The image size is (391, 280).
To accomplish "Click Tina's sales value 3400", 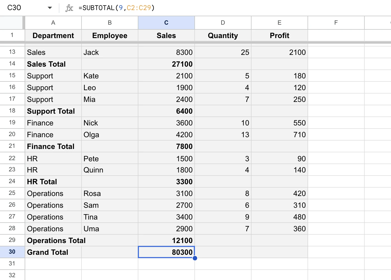I will pos(166,217).
